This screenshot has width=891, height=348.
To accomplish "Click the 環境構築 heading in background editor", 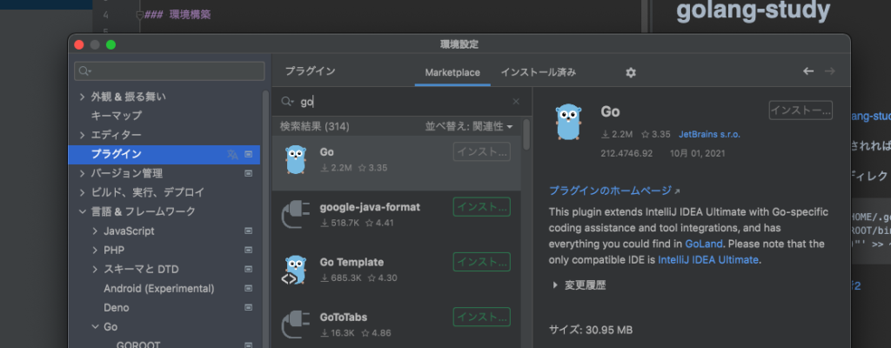I will pyautogui.click(x=190, y=15).
